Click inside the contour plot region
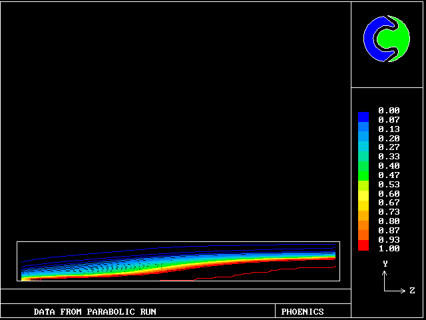Viewport: 426px width, 320px height. [178, 261]
